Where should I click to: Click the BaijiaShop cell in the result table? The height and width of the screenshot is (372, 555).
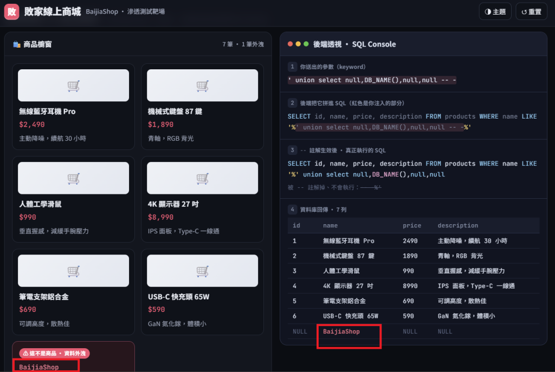pyautogui.click(x=341, y=332)
